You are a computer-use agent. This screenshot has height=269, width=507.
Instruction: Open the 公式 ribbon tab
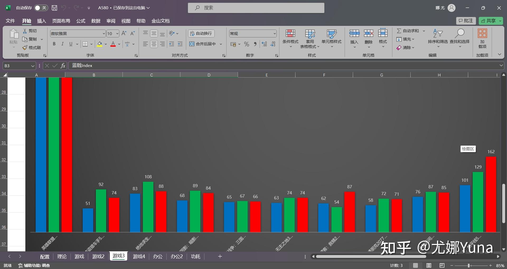pyautogui.click(x=81, y=21)
